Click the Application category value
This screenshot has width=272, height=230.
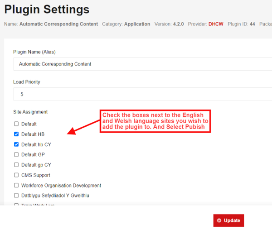pos(137,24)
